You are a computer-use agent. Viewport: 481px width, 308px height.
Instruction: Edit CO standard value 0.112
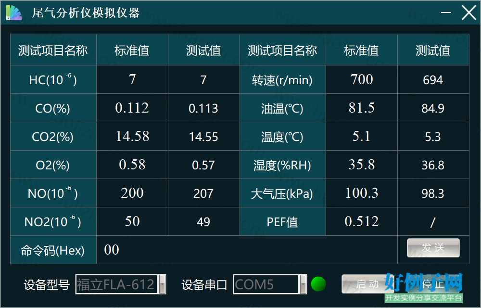coord(132,108)
